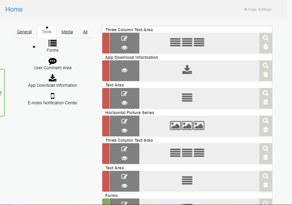
Task: Click red status handle of App Download row
Action: tap(106, 71)
